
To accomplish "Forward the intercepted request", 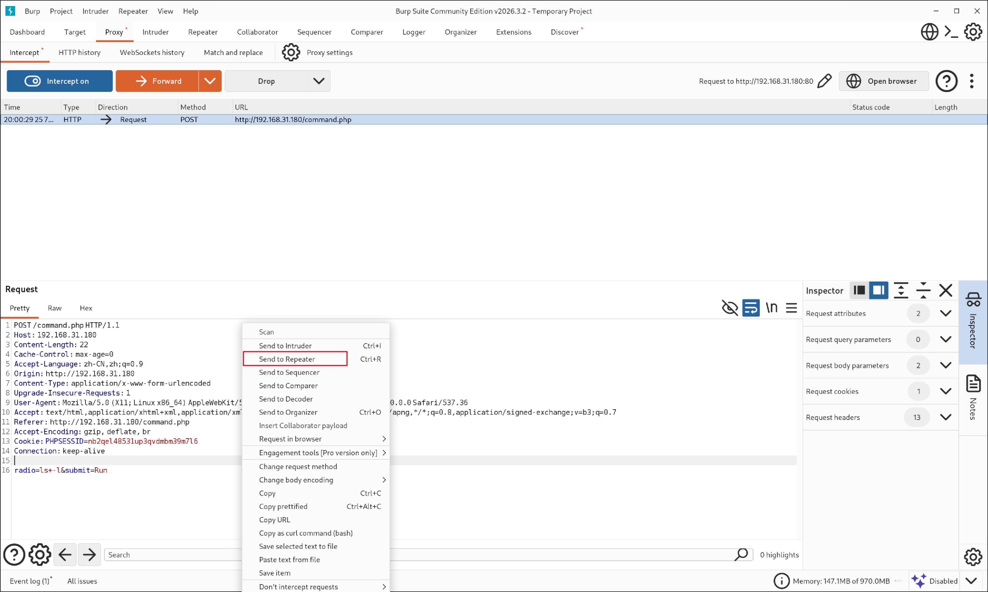I will pos(158,81).
